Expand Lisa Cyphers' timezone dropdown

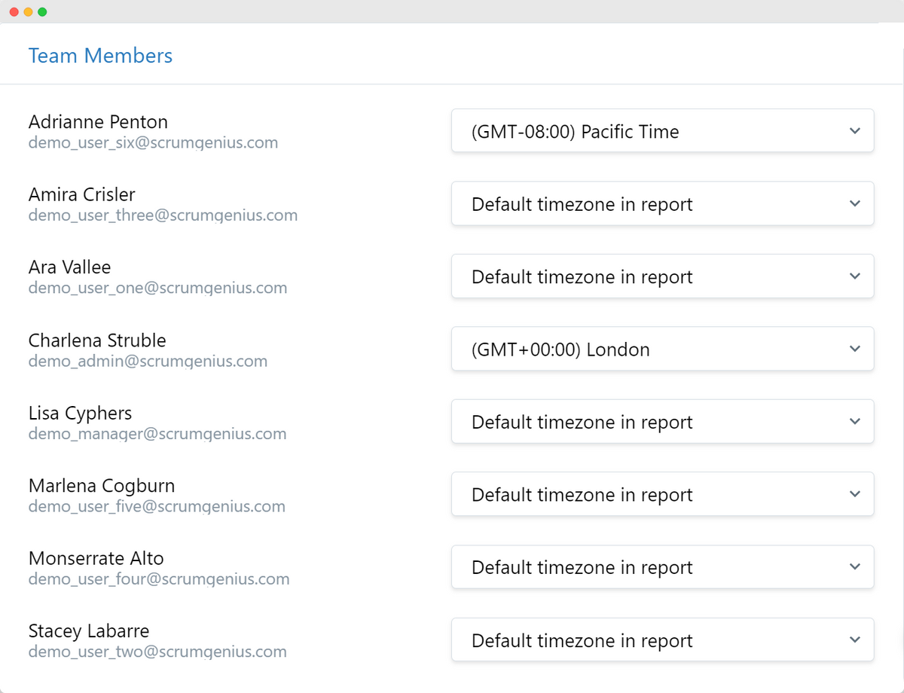coord(662,422)
